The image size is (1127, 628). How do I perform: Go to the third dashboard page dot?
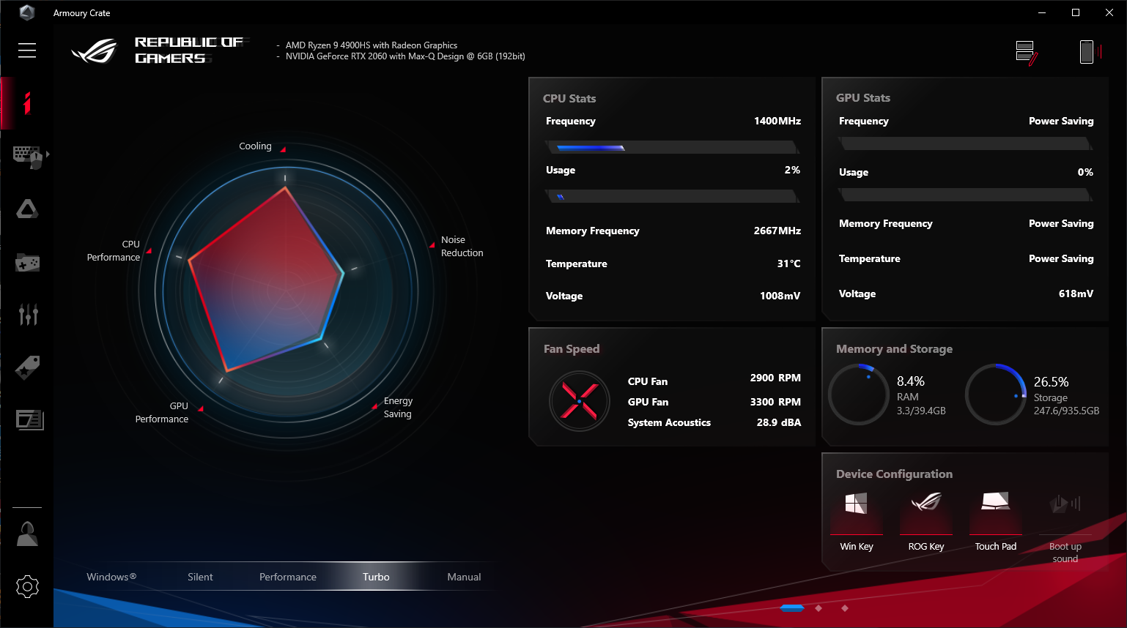pos(845,608)
